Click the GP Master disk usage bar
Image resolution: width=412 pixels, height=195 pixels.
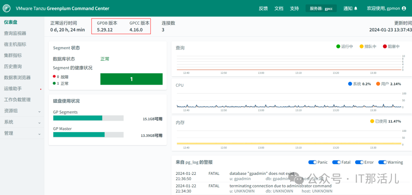point(88,135)
